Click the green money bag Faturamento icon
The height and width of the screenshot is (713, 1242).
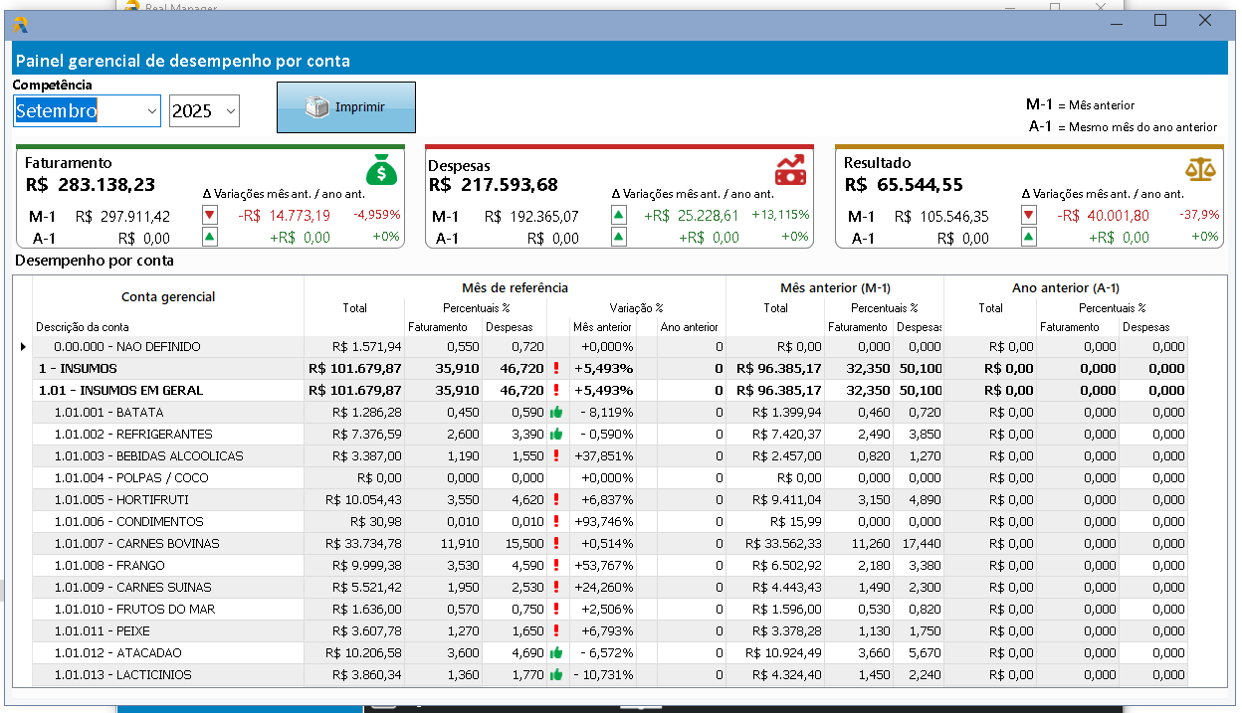[x=382, y=169]
